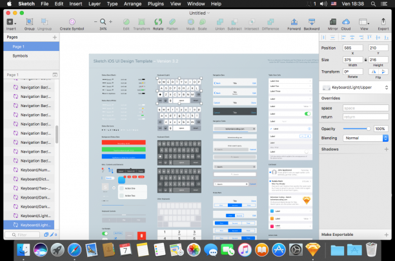Zoom out with the minus button
Image resolution: width=395 pixels, height=261 pixels.
(x=96, y=22)
